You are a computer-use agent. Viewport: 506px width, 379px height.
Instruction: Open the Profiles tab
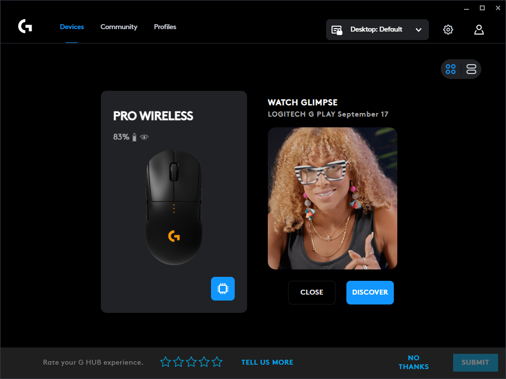point(165,27)
